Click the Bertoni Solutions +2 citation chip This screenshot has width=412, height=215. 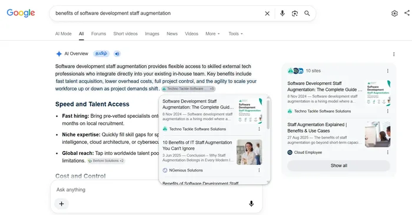coord(106,161)
